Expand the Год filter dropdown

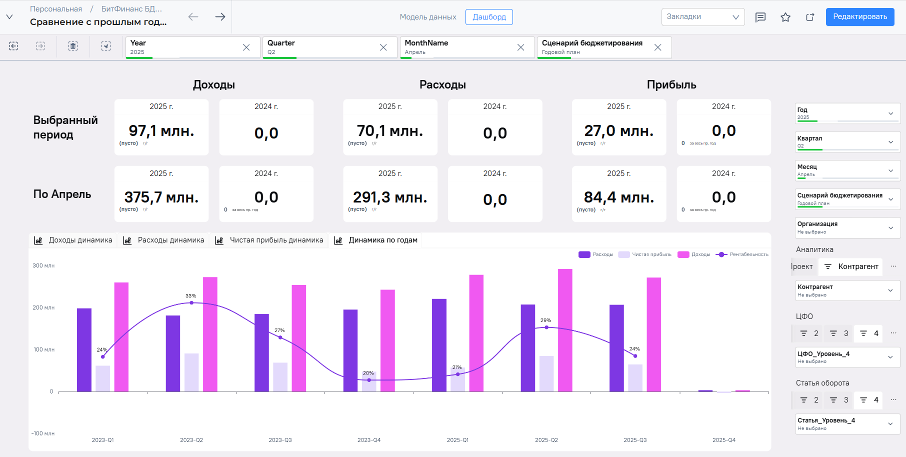tap(847, 113)
